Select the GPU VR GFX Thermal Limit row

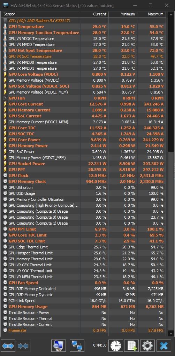pyautogui.click(x=84, y=265)
